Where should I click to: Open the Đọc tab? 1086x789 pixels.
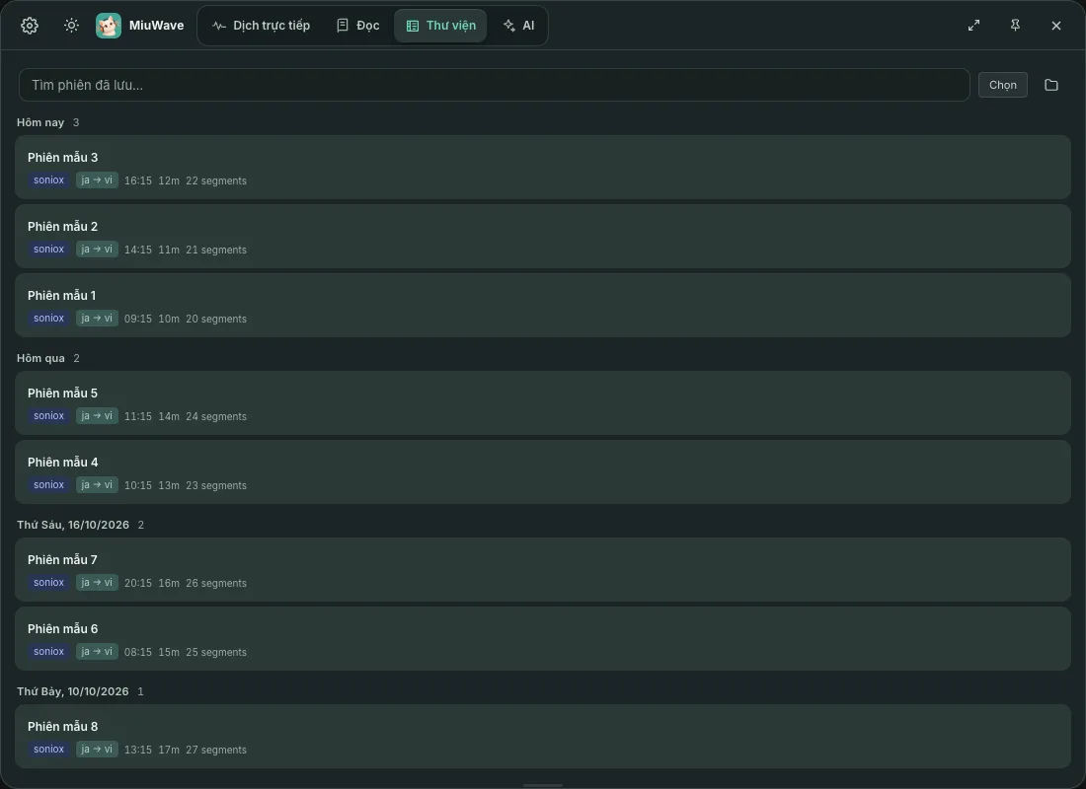[x=358, y=26]
